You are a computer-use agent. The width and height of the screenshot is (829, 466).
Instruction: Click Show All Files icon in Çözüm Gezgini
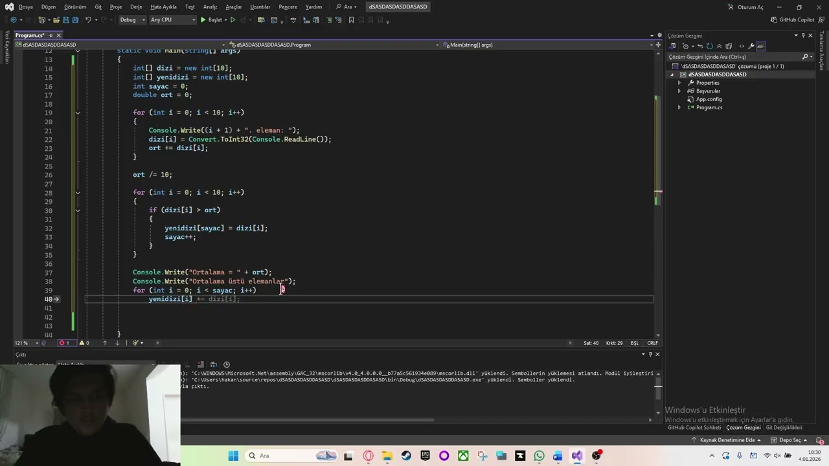(729, 46)
